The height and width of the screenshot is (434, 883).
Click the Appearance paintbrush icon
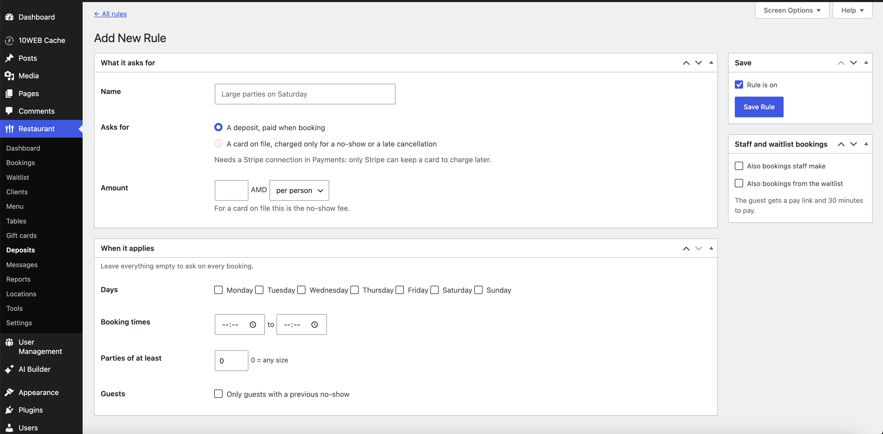click(x=9, y=392)
